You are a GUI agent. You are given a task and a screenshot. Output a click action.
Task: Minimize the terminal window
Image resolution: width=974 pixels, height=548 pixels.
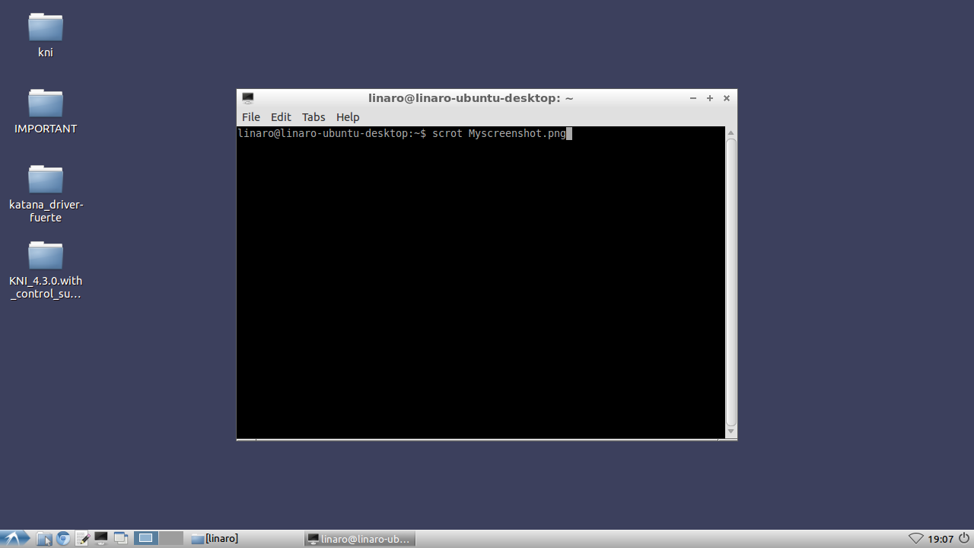tap(693, 98)
